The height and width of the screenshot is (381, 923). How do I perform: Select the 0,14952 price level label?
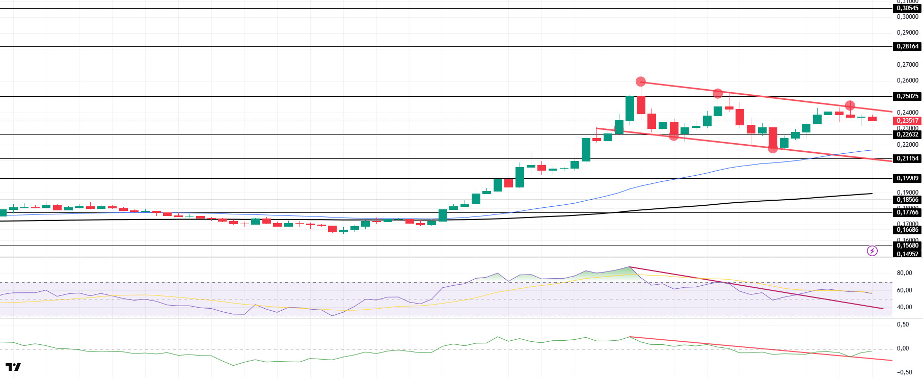pyautogui.click(x=907, y=254)
